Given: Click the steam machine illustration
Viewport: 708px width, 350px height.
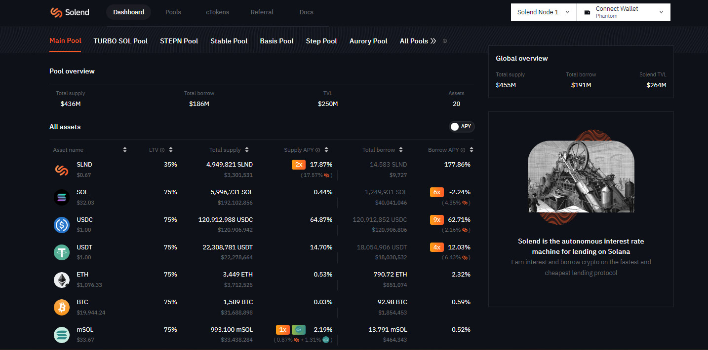Looking at the screenshot, I should click(x=581, y=177).
